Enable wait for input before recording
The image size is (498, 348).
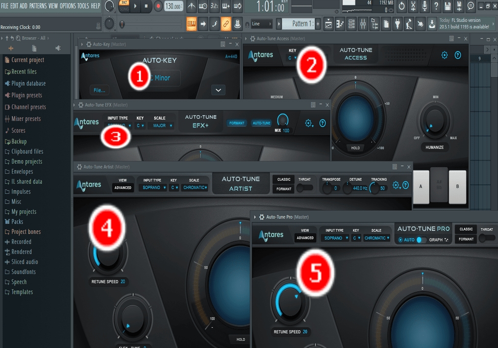(203, 6)
